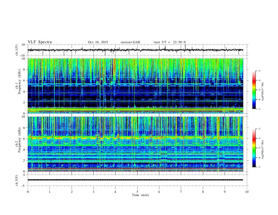Click the "Time (min)" axis title
The height and width of the screenshot is (215, 278).
[x=140, y=195]
